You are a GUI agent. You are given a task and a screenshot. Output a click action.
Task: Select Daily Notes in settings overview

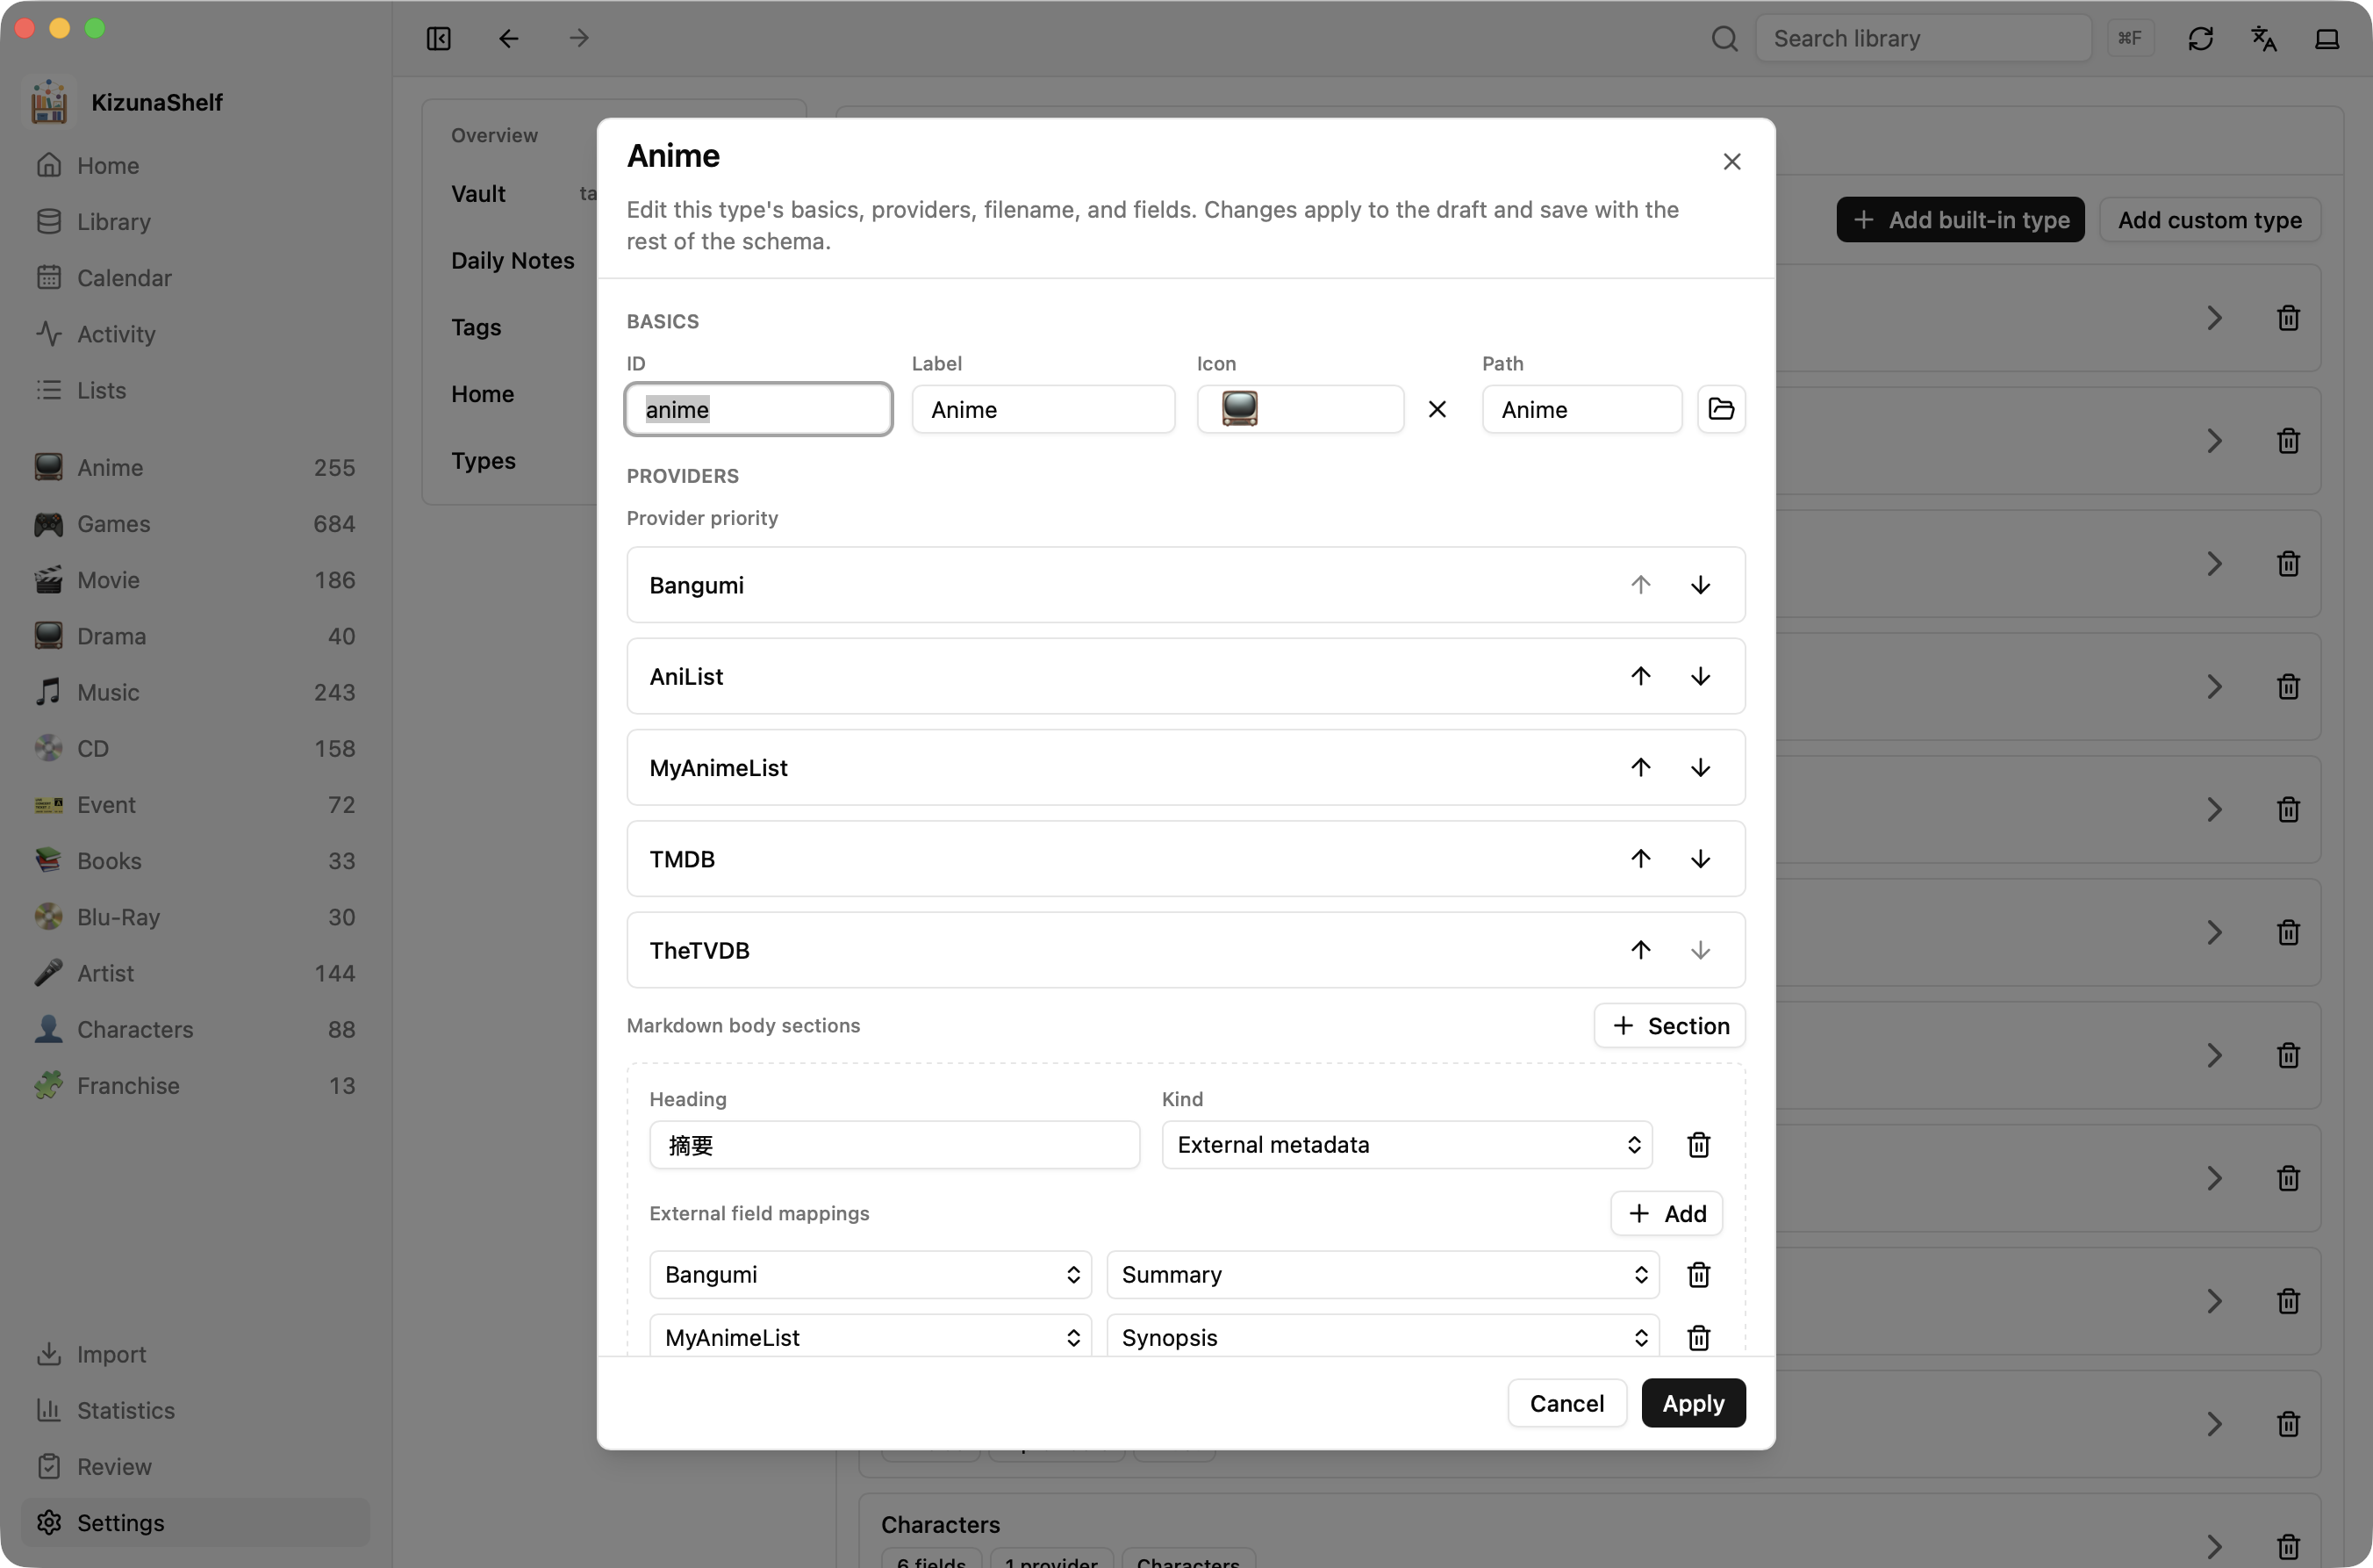click(513, 260)
